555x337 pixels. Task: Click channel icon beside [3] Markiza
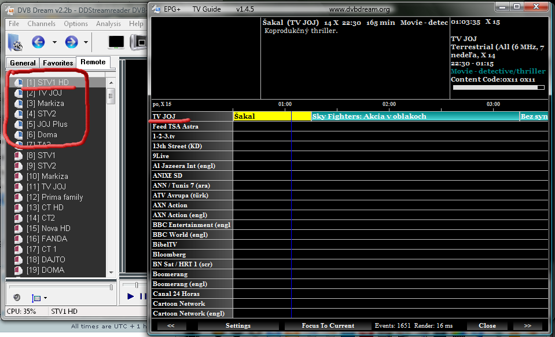[x=18, y=104]
